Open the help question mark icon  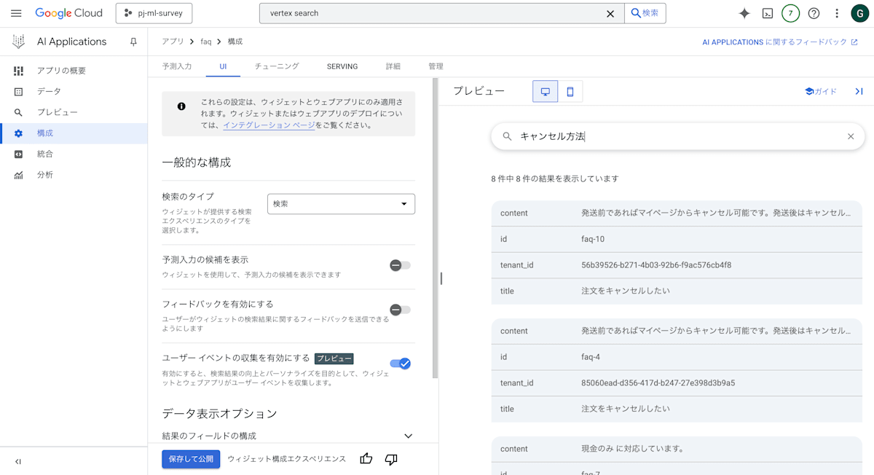pos(814,13)
